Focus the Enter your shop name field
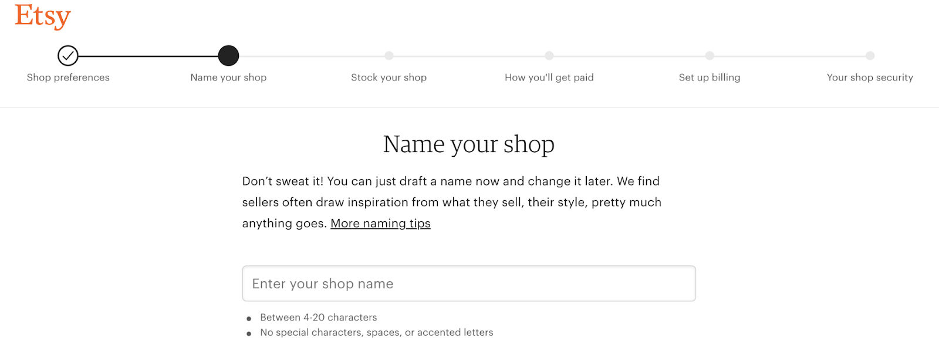The height and width of the screenshot is (354, 939). point(469,284)
